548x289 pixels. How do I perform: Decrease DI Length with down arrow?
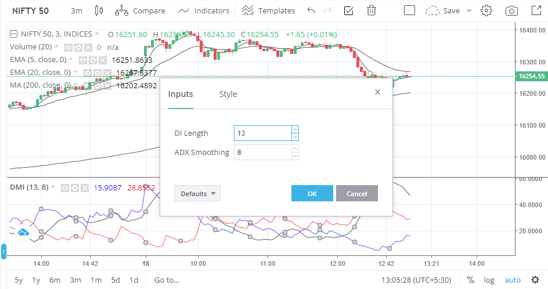(x=295, y=137)
